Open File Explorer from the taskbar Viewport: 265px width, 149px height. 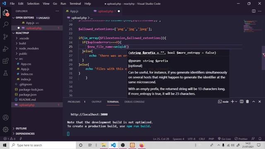pos(104,145)
